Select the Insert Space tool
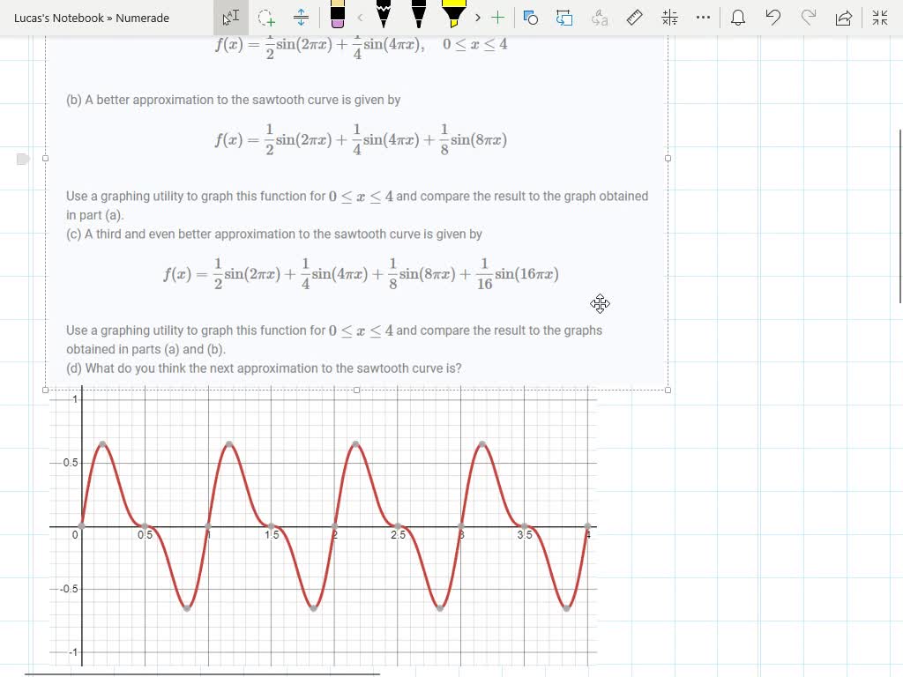 (x=300, y=17)
